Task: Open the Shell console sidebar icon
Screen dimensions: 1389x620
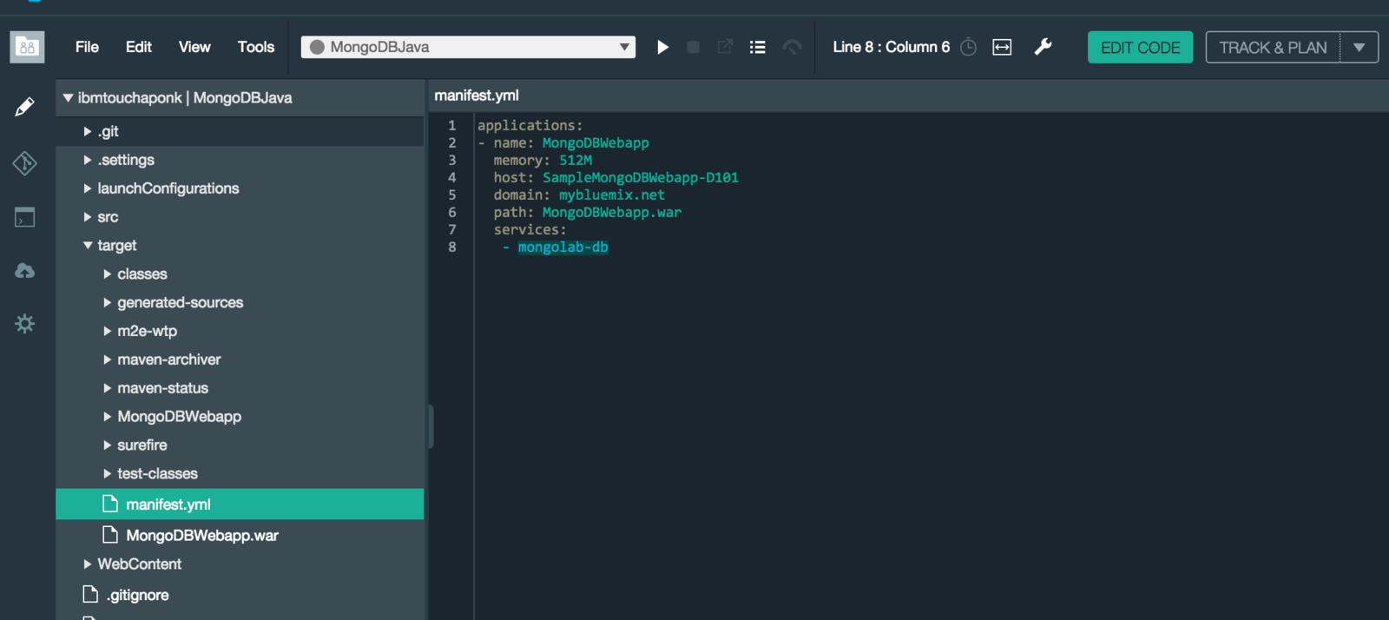Action: click(x=24, y=216)
